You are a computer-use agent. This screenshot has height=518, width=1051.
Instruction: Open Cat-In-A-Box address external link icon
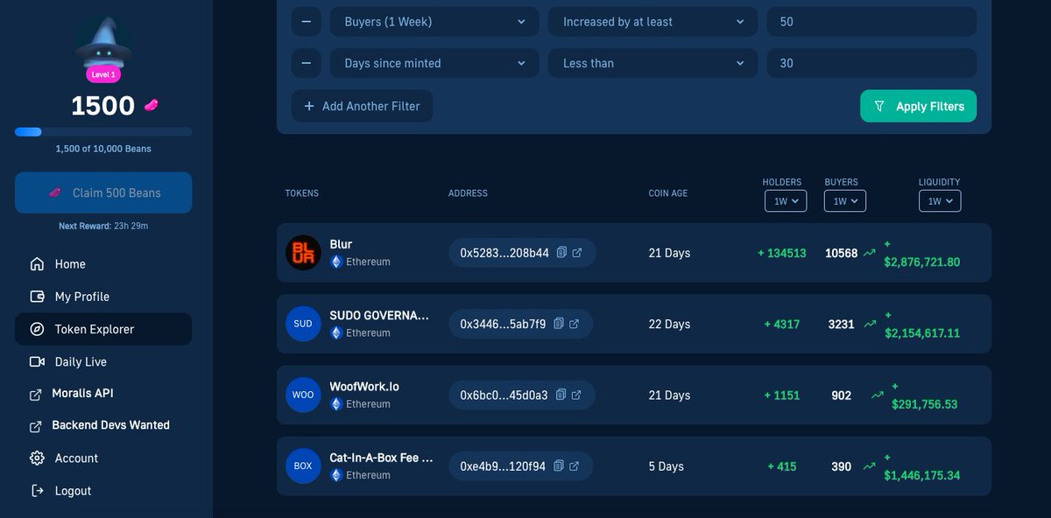(x=575, y=466)
